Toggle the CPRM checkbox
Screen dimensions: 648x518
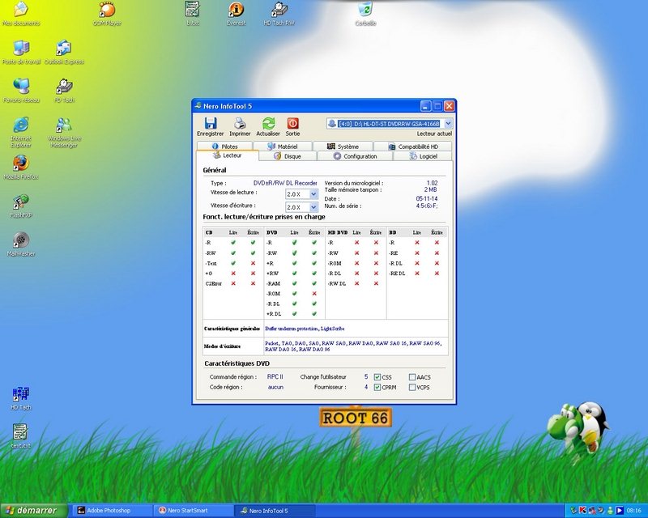pos(377,388)
